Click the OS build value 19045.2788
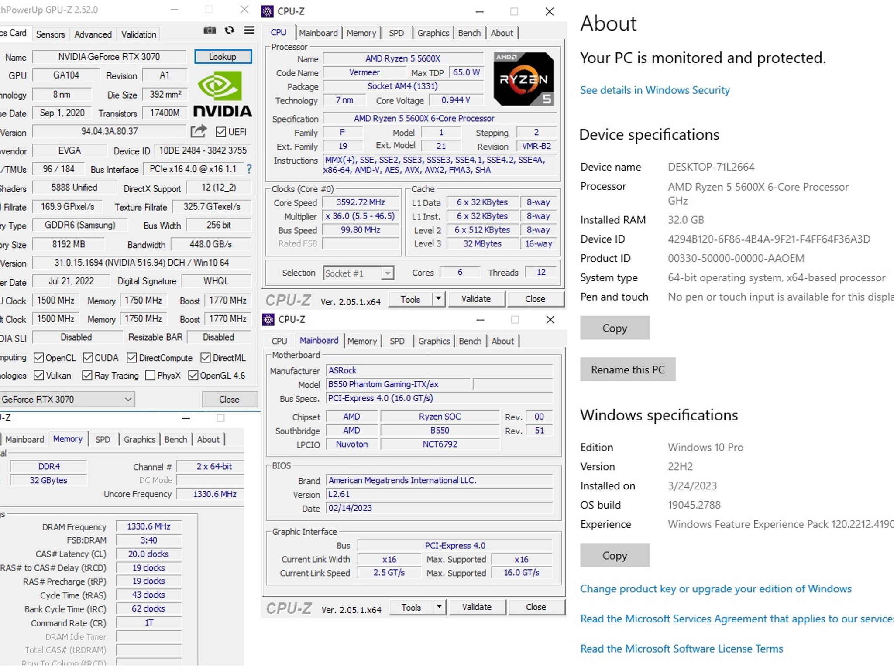 pyautogui.click(x=694, y=505)
